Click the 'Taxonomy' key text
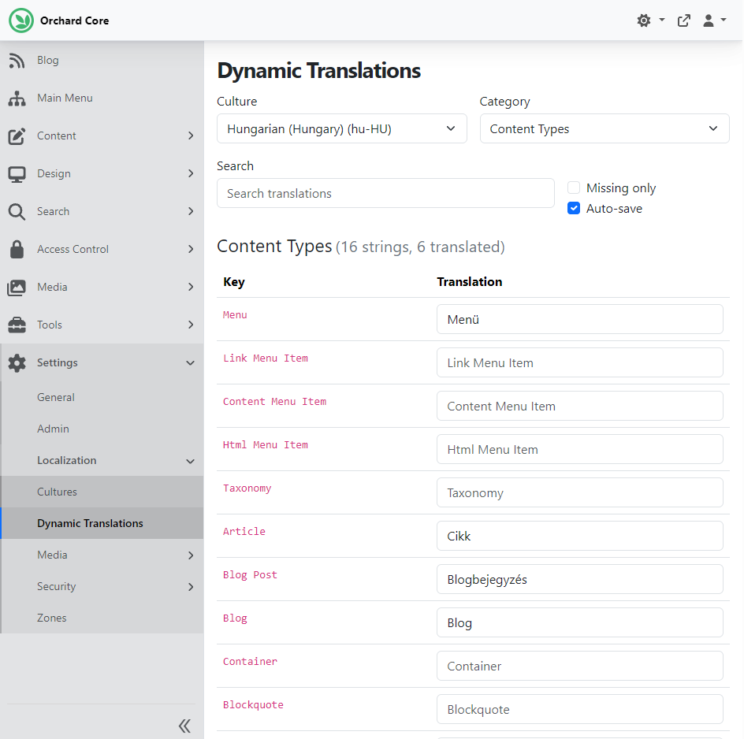744x739 pixels. pyautogui.click(x=247, y=488)
